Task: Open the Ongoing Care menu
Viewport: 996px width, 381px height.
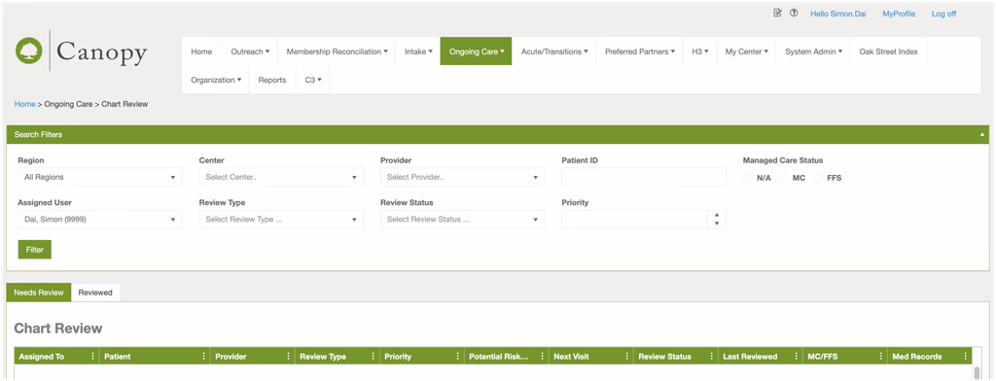Action: point(477,52)
